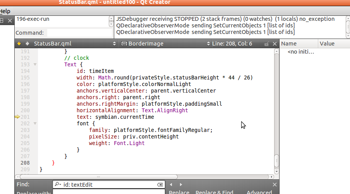Click the breakpoint arrow marker at line 201

point(17,117)
